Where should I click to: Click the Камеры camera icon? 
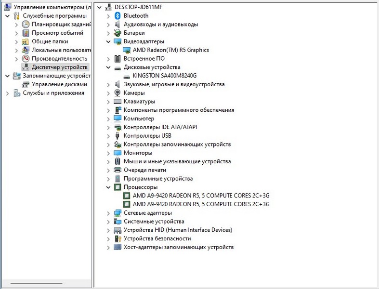118,93
